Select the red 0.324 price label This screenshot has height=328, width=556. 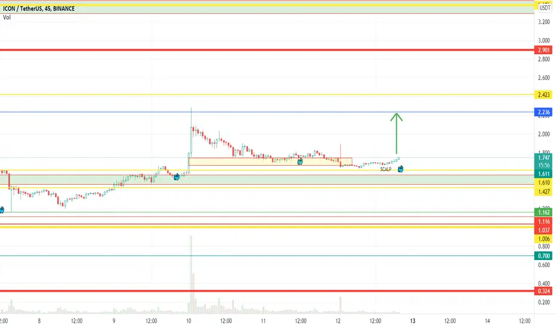(543, 291)
